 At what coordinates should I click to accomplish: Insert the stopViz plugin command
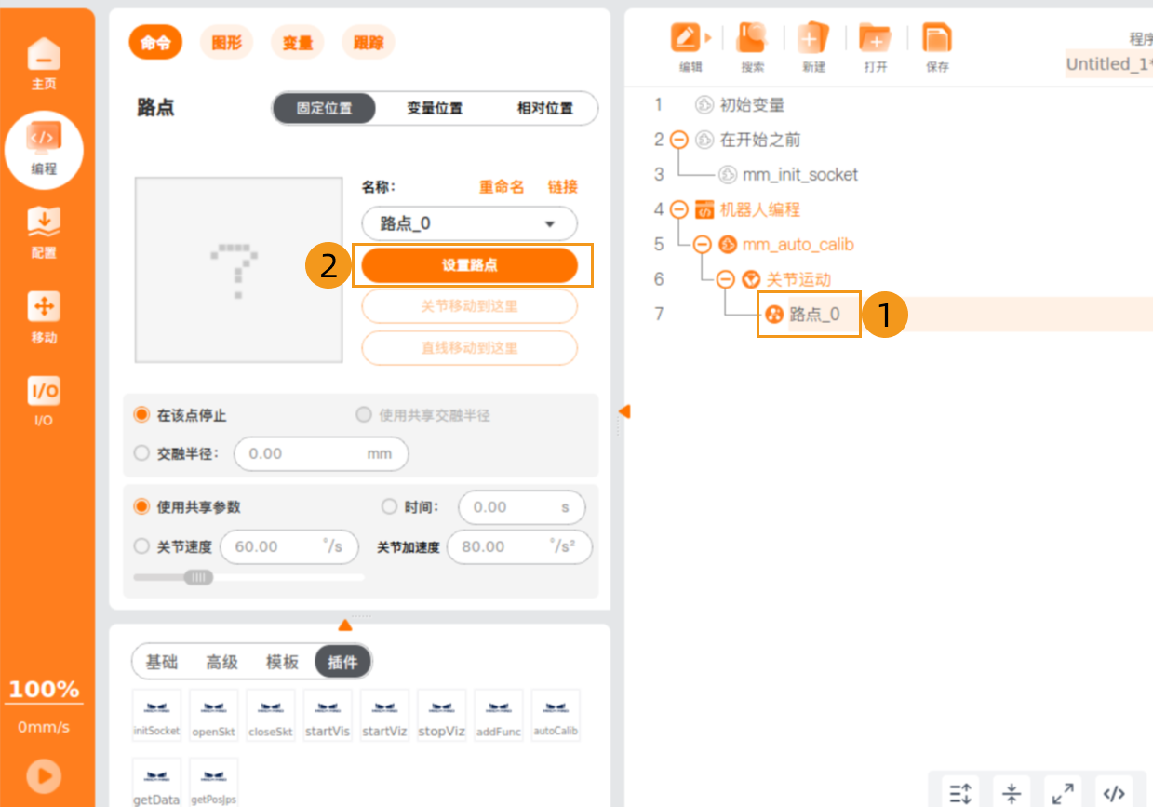click(441, 715)
